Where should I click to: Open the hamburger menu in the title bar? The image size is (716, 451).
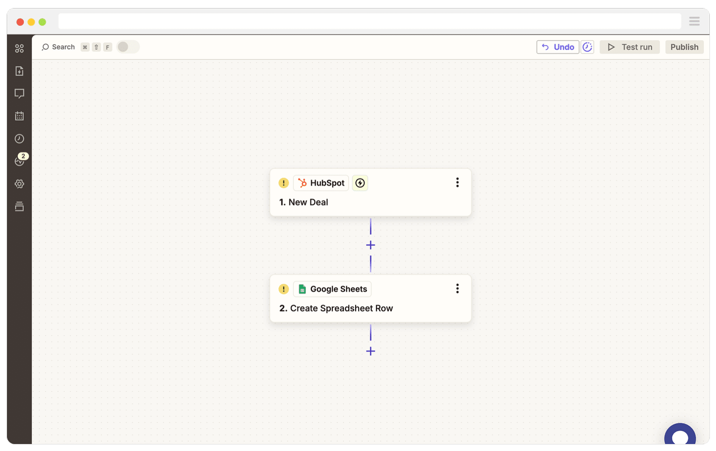694,21
